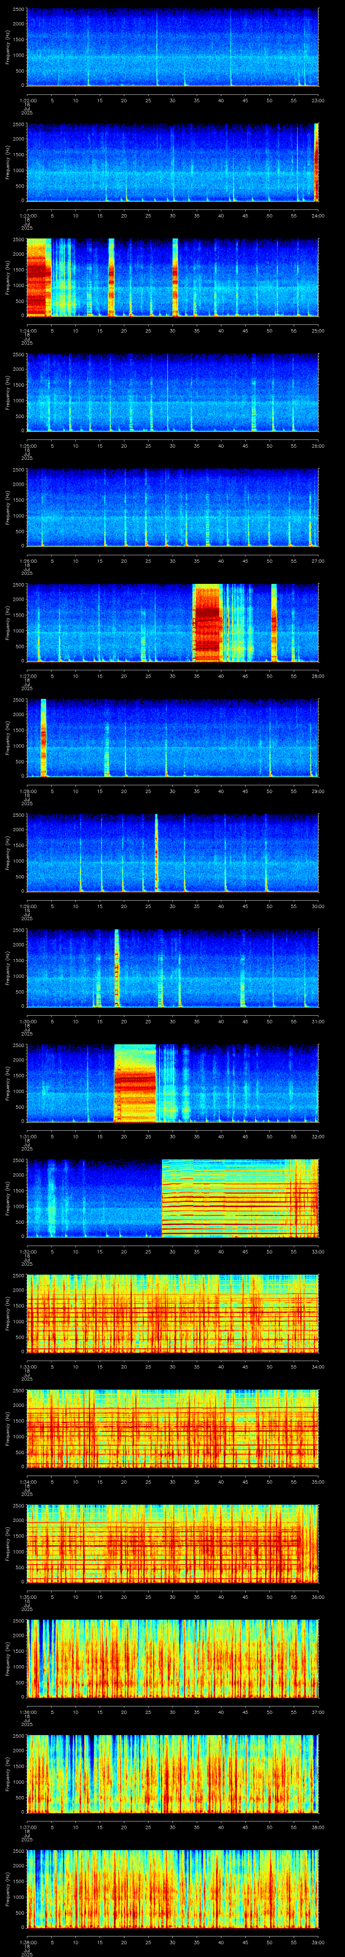Click the narrow red spike in the 1:29:00 spectrogram
Viewport: 345px width, 1957px height.
(x=156, y=852)
